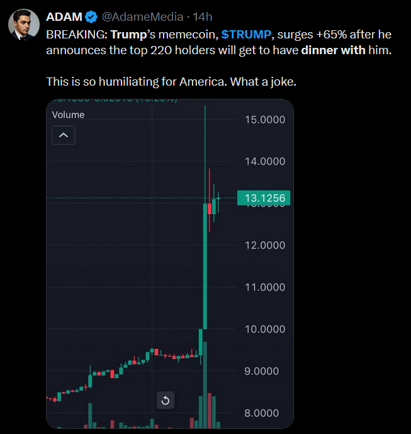This screenshot has width=411, height=434.
Task: Open the $TRUMP cashtag link
Action: coord(246,35)
